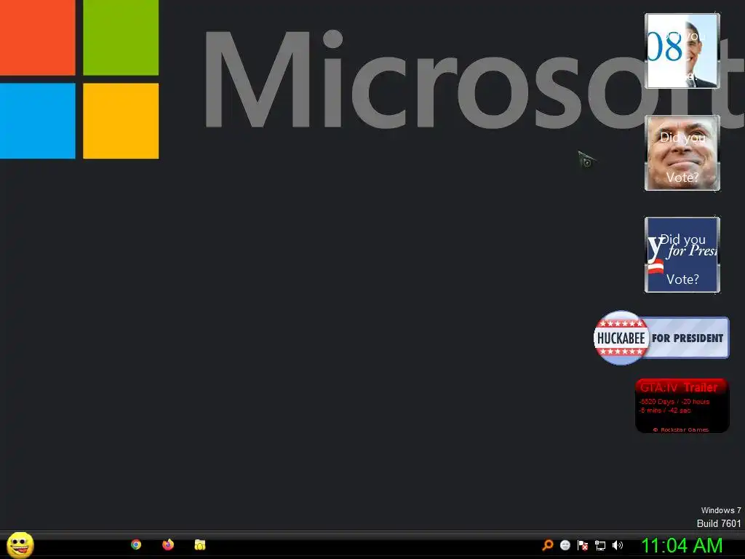
Task: Click the Huckabee For President gadget
Action: pos(661,338)
